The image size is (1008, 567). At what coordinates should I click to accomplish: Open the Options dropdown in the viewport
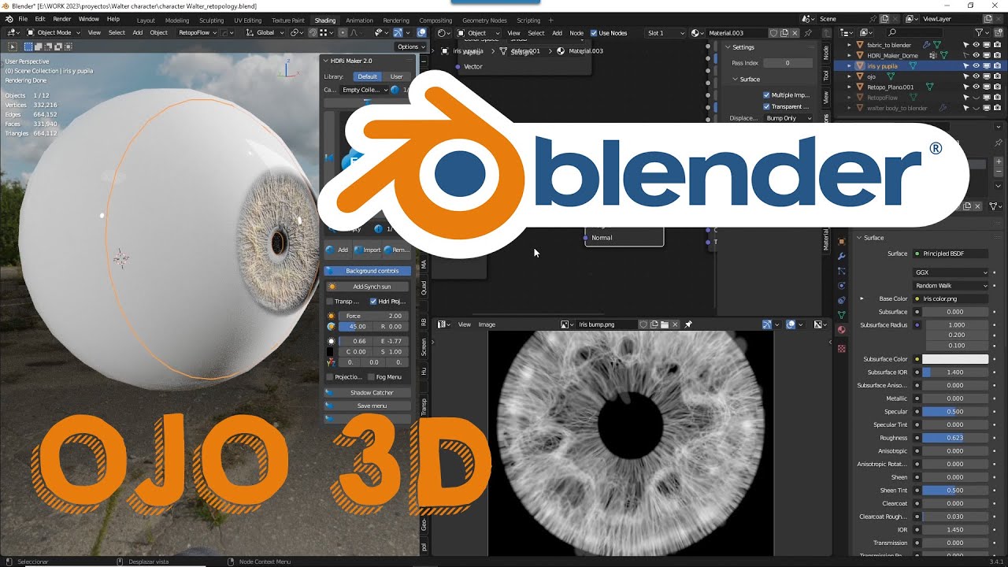[x=410, y=46]
